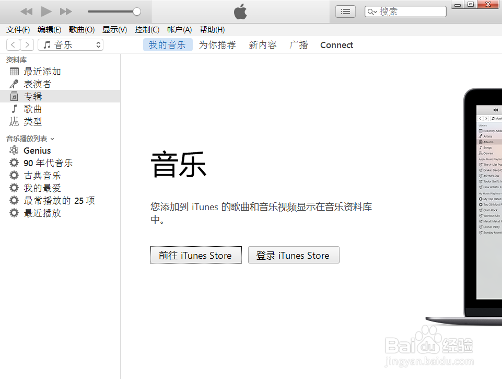The image size is (502, 379).
Task: Click the play button
Action: 46,12
